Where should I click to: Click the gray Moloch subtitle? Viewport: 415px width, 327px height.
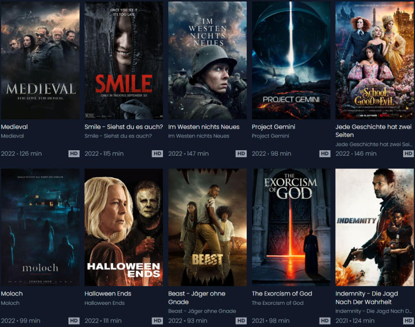(10, 303)
